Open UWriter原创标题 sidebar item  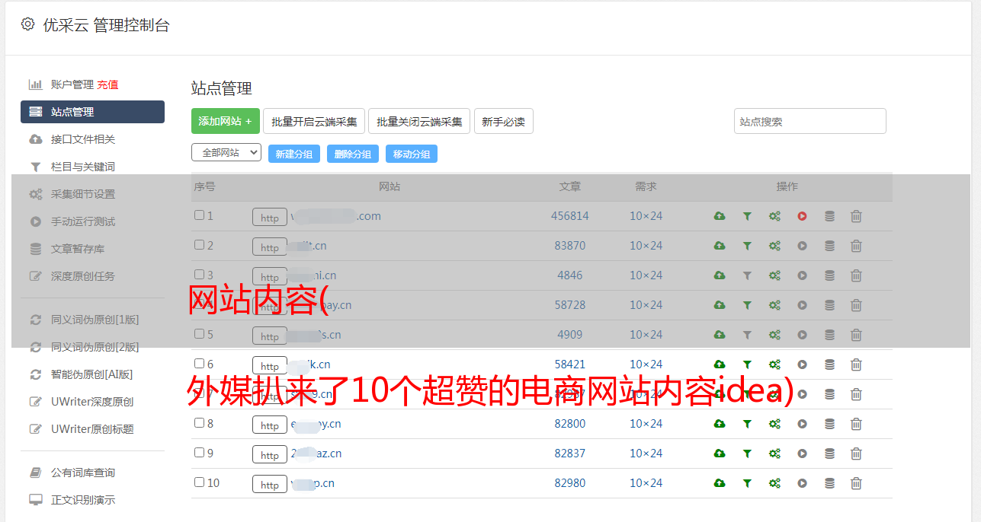[x=92, y=429]
